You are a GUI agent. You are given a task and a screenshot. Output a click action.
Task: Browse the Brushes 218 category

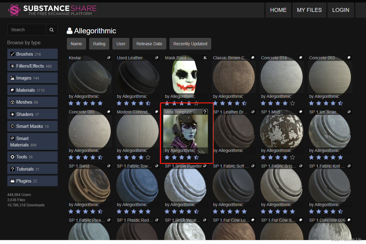point(32,54)
